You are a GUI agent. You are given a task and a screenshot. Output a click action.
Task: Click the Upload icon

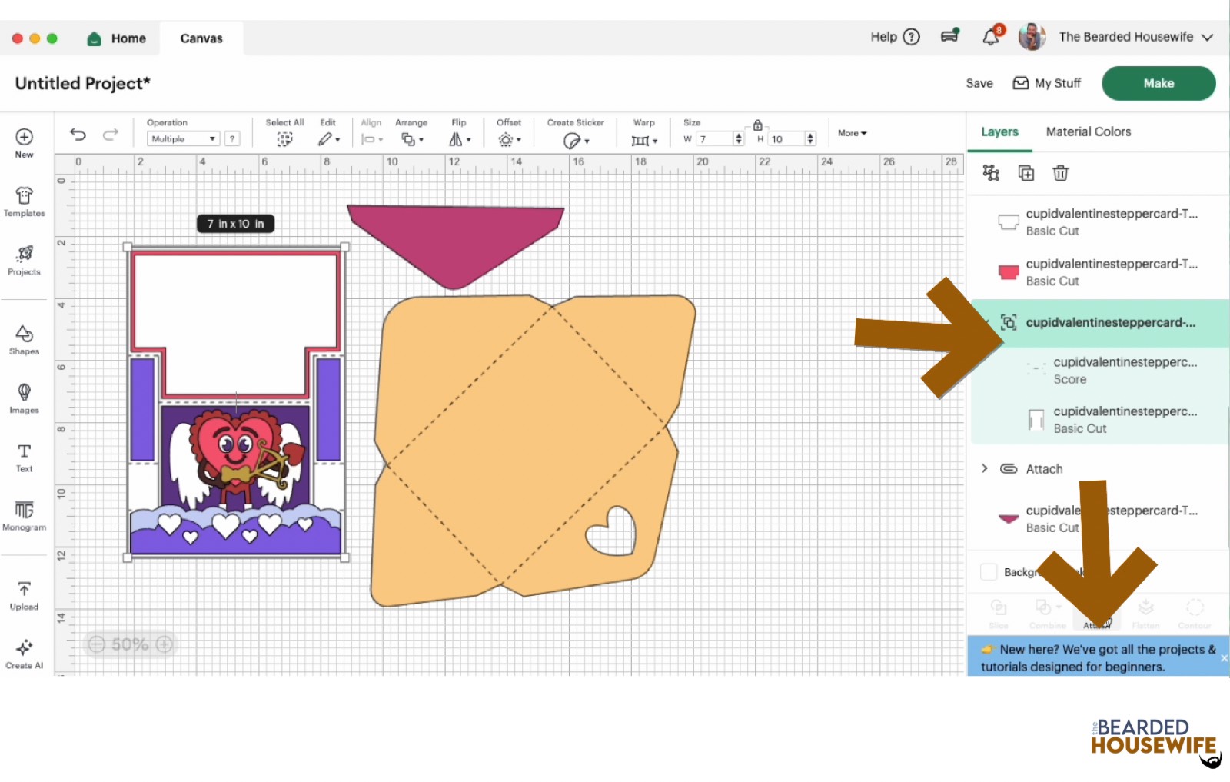24,595
